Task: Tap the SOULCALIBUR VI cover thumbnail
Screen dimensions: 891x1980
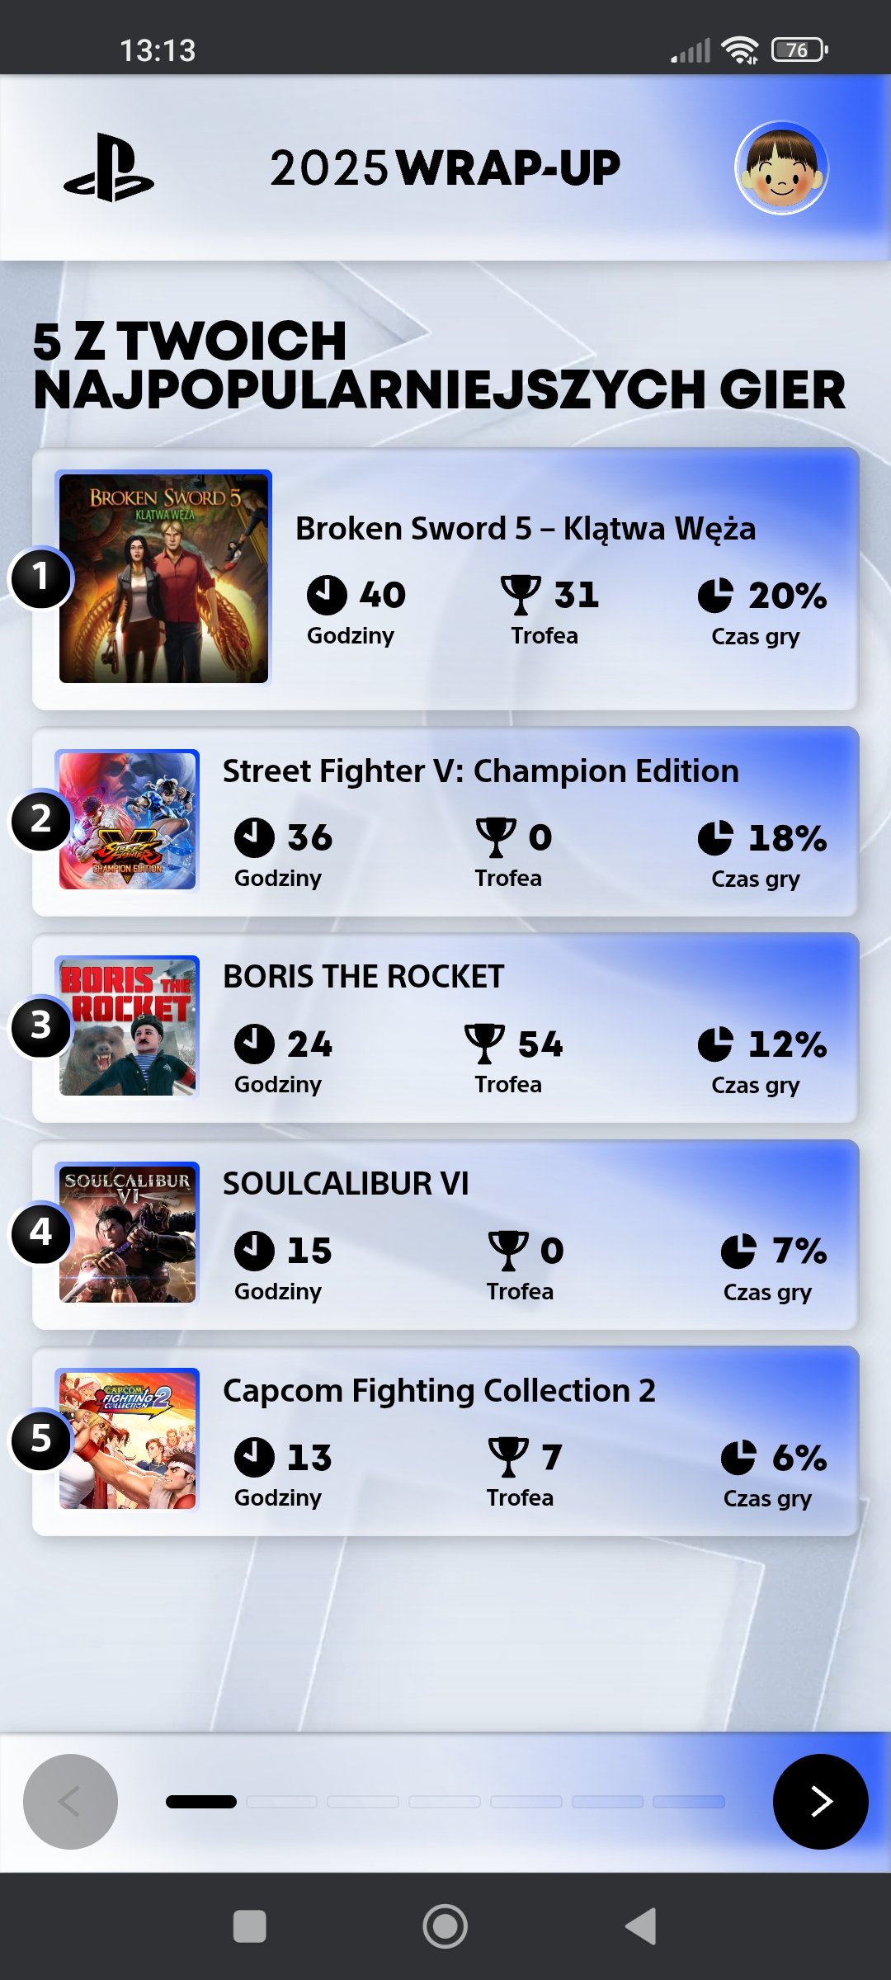Action: (x=128, y=1233)
